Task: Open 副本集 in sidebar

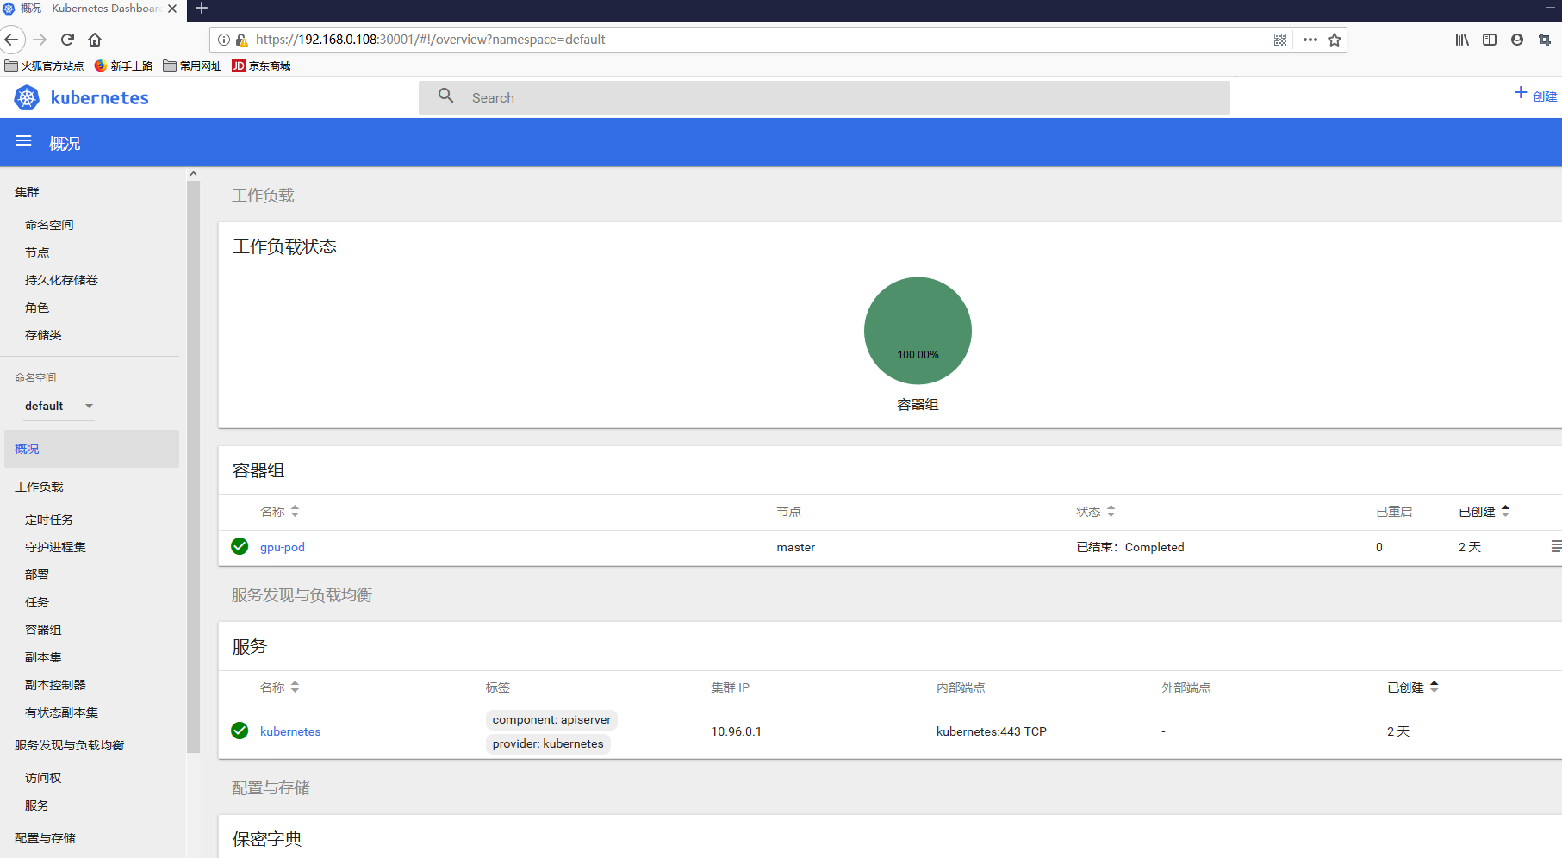Action: [43, 657]
